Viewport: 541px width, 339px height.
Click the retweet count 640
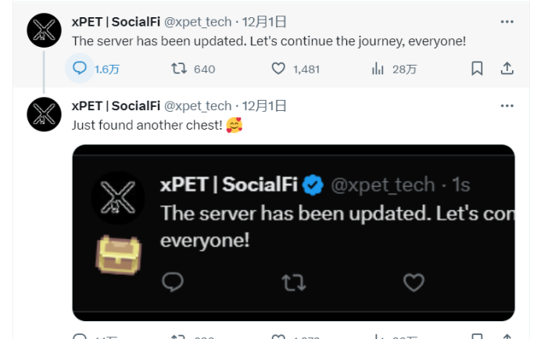tap(204, 70)
